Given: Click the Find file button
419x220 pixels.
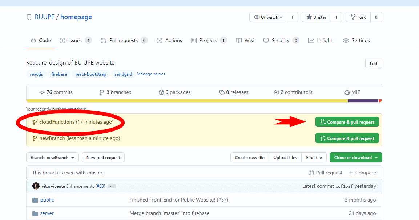Looking at the screenshot, I should click(314, 157).
